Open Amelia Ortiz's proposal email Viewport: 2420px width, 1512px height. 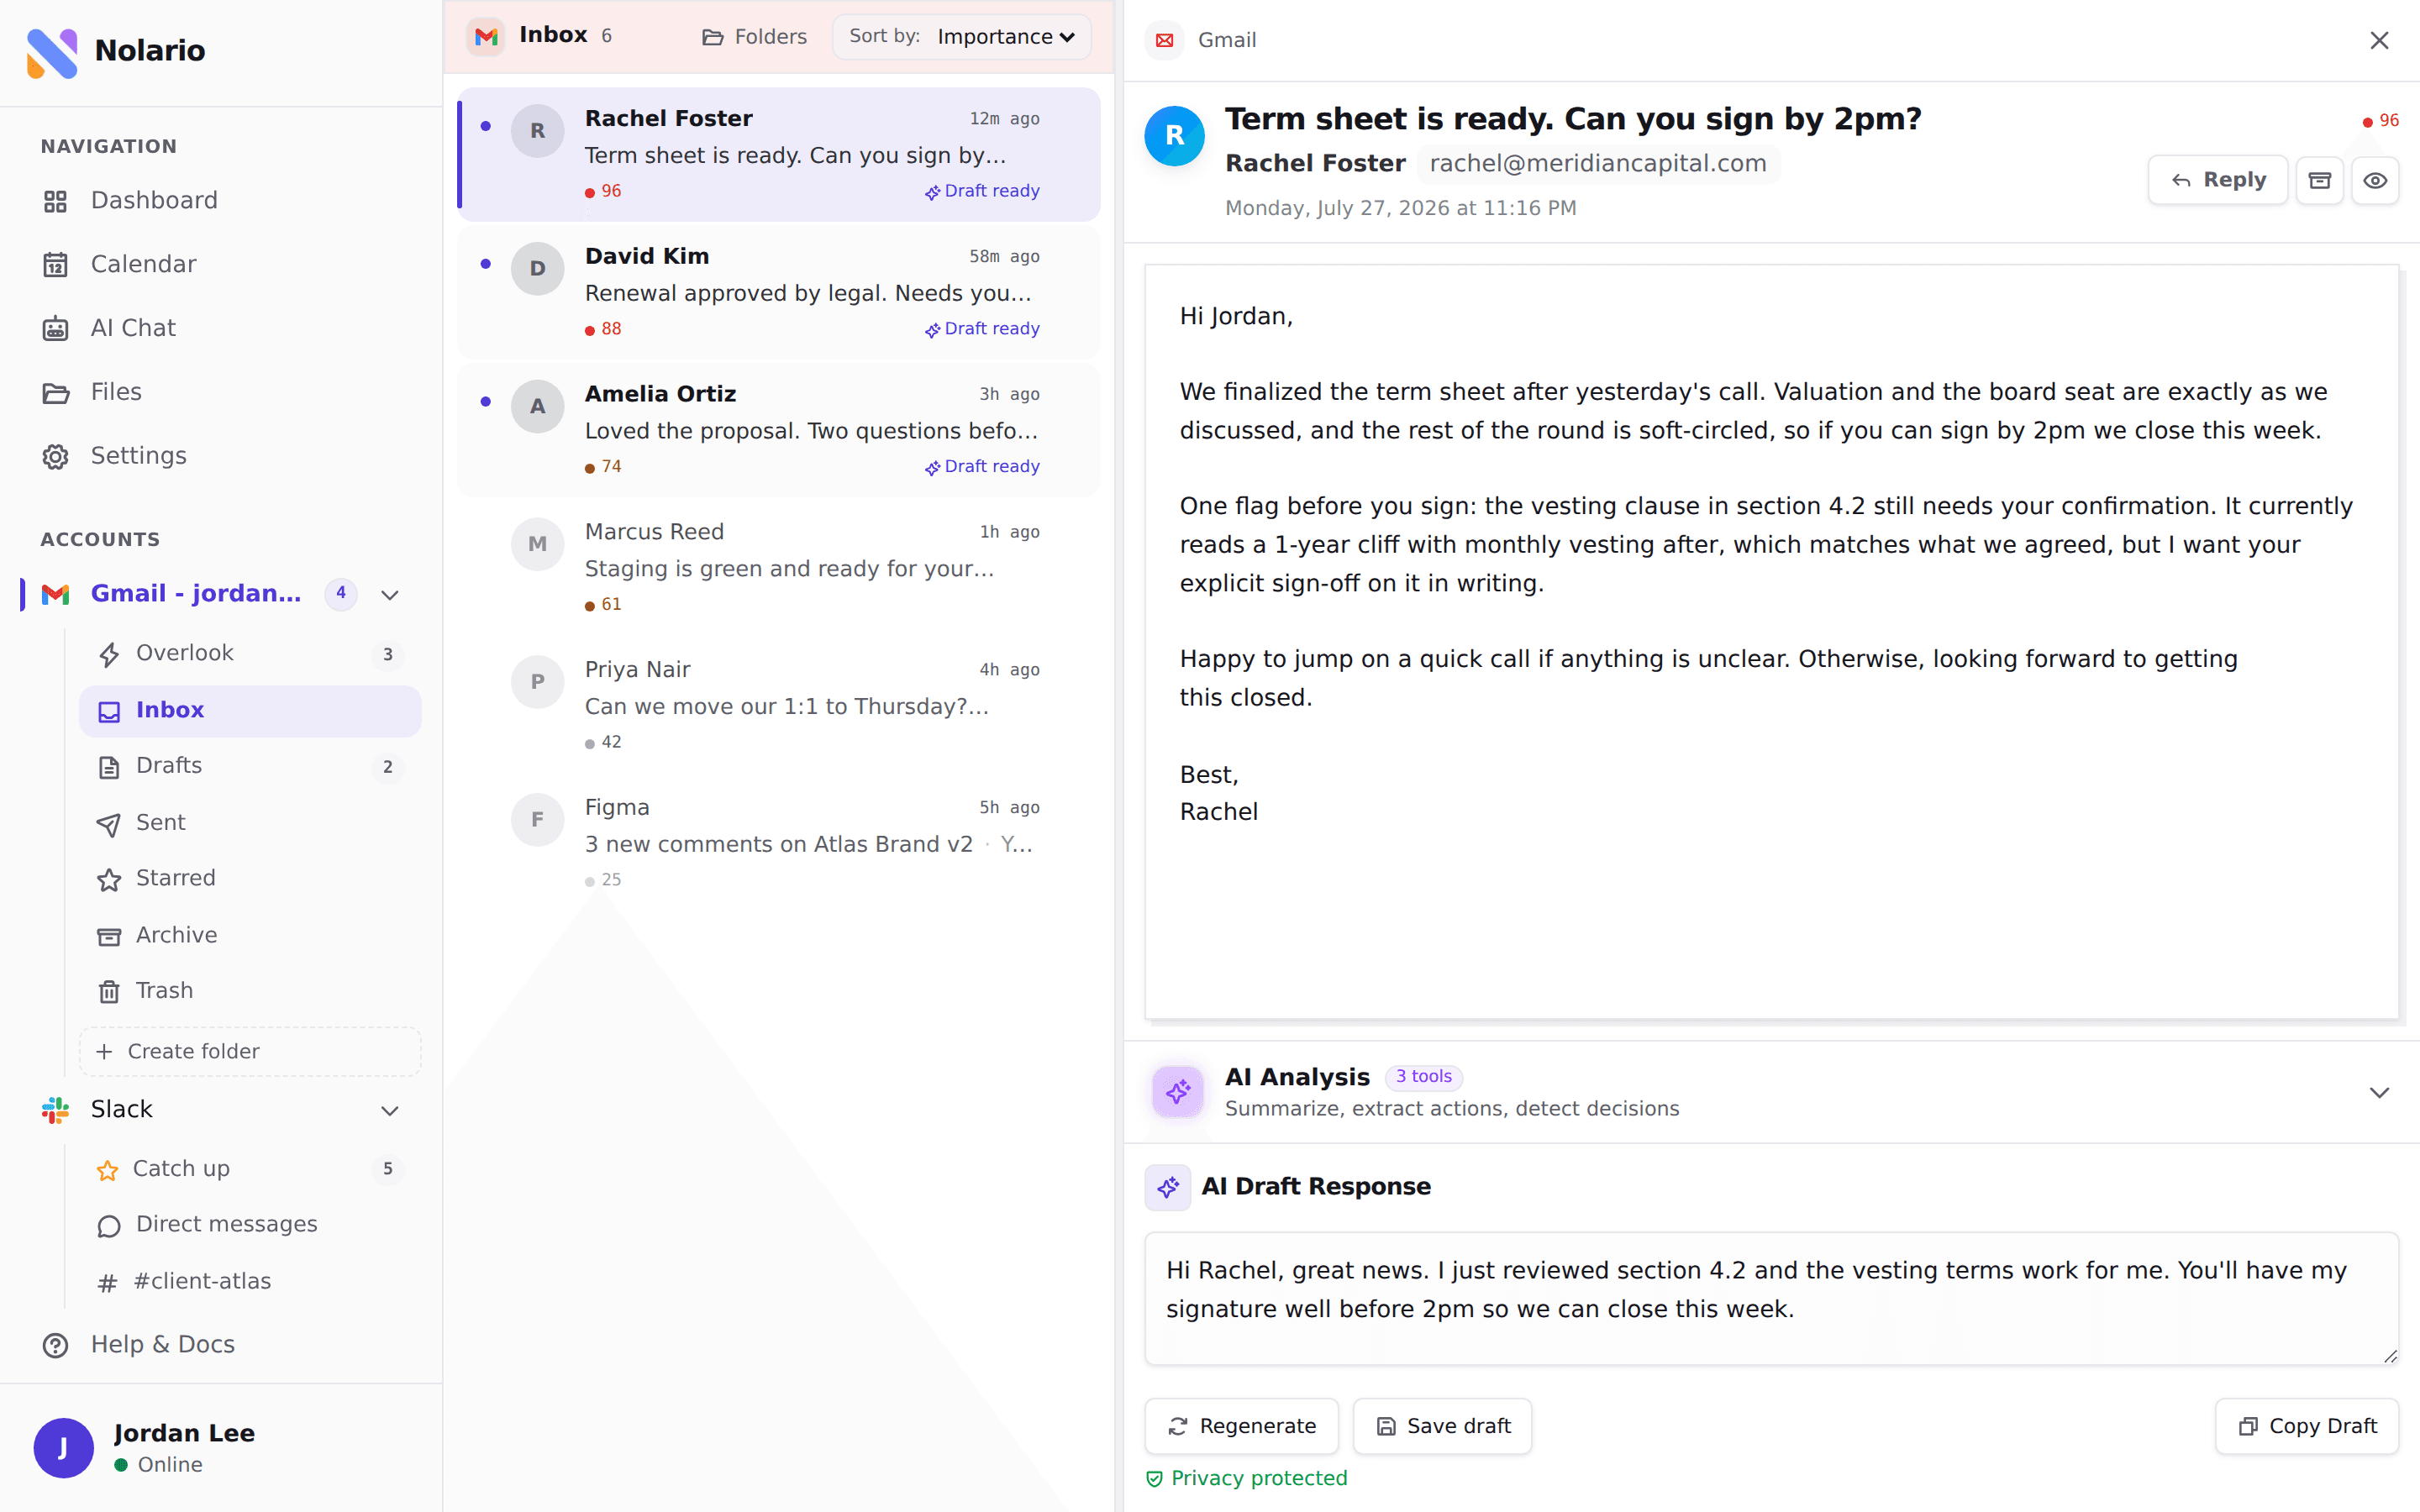pyautogui.click(x=779, y=430)
